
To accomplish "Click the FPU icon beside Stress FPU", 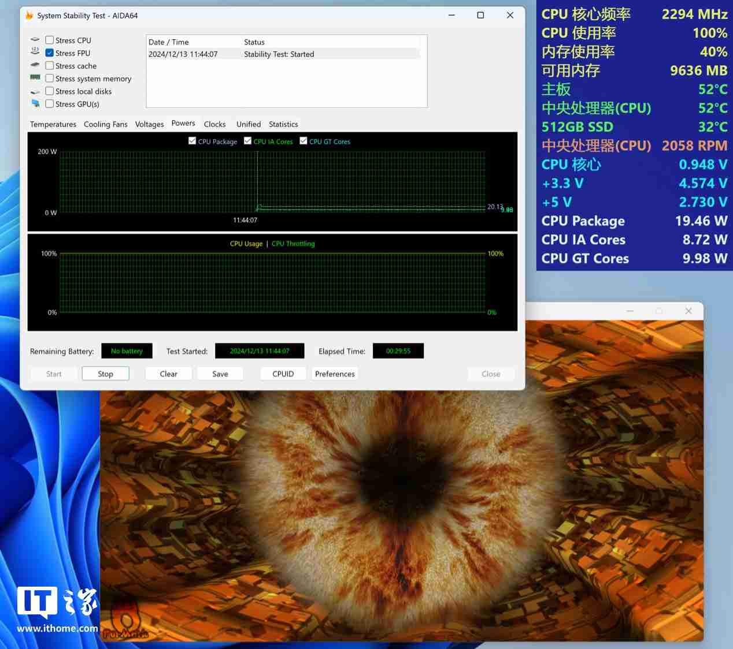I will (35, 52).
